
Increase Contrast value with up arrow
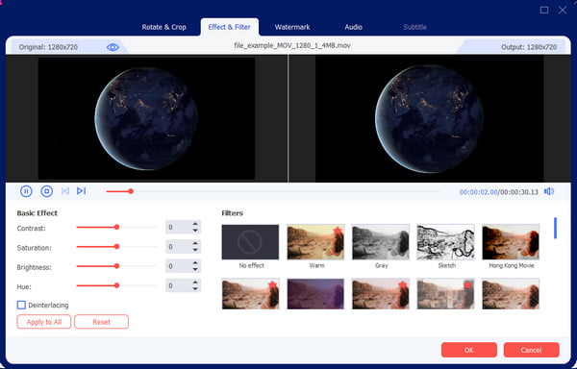pos(195,224)
